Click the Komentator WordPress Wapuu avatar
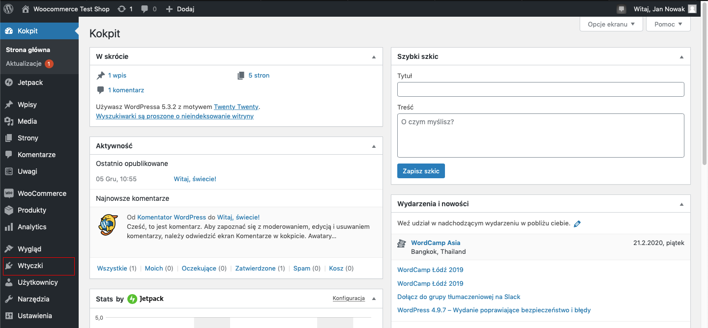 tap(108, 225)
